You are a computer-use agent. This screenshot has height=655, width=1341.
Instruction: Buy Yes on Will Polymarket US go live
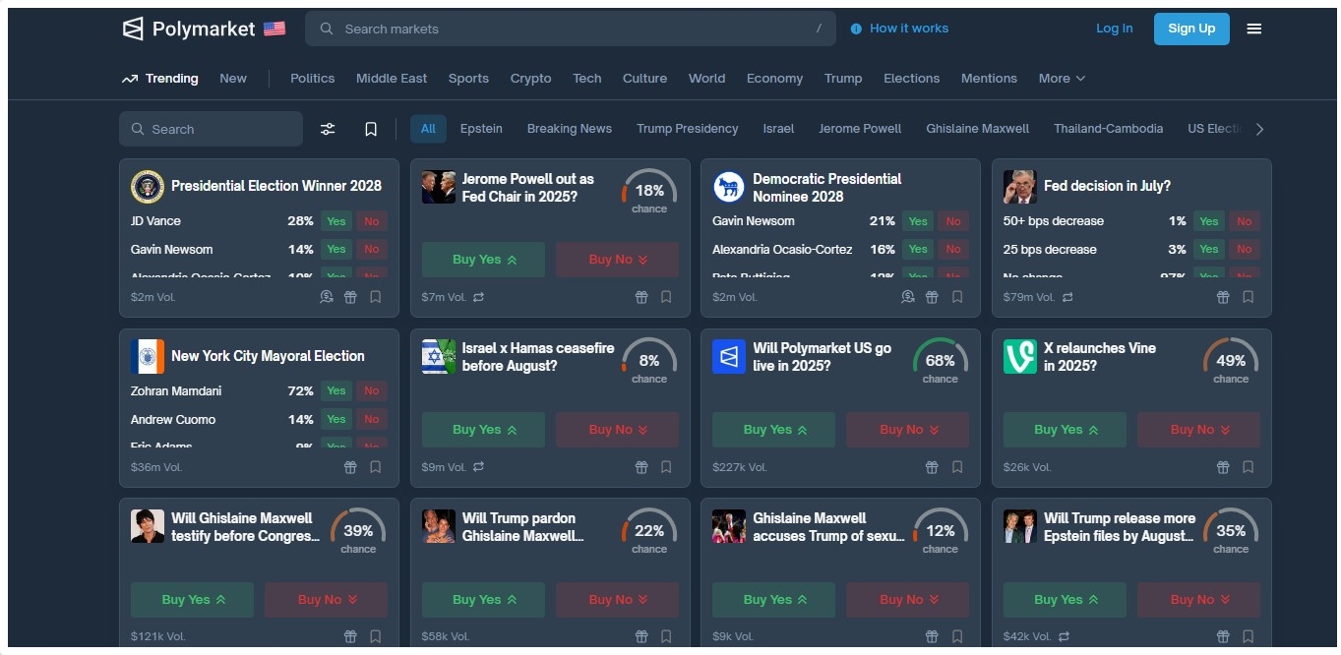[x=773, y=430]
